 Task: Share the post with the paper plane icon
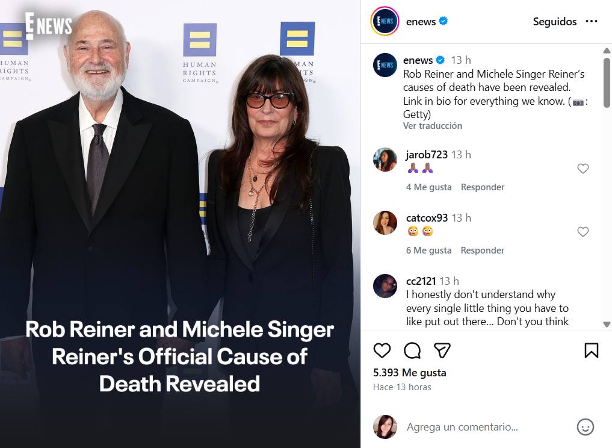point(442,350)
